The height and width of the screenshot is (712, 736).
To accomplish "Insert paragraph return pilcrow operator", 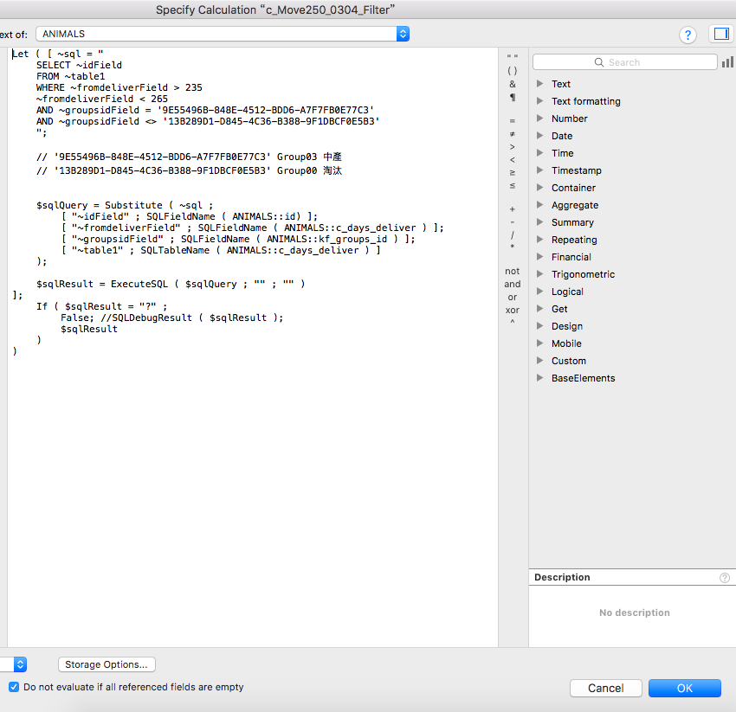I will (512, 98).
